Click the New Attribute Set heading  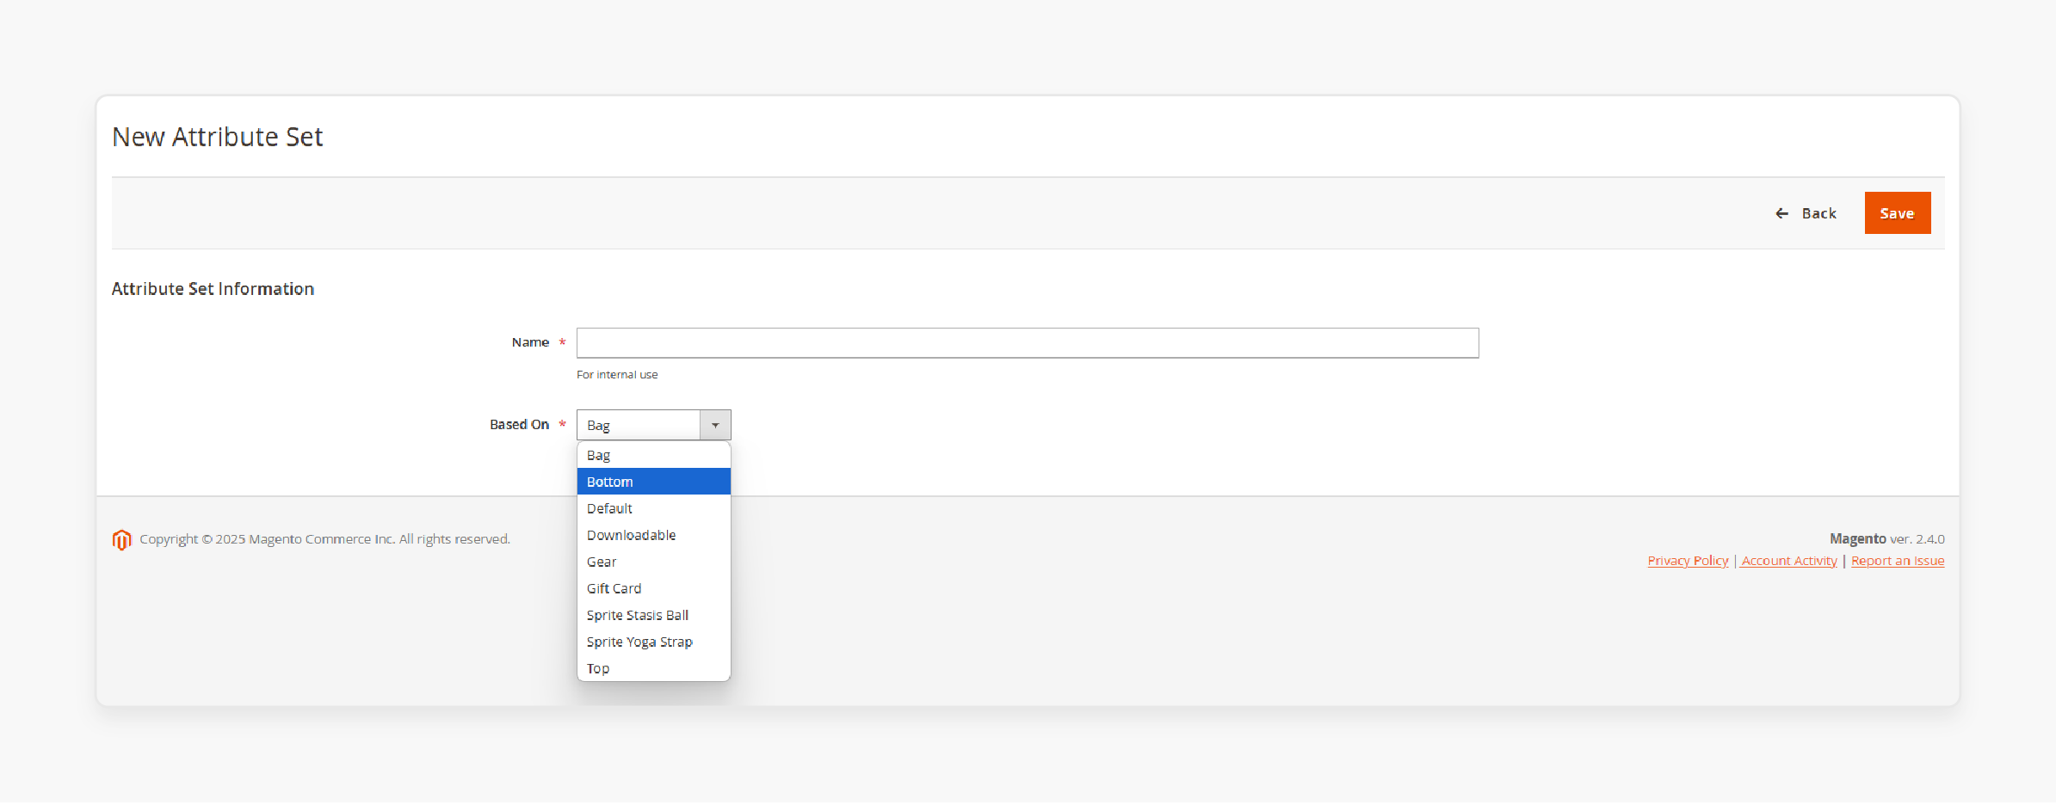point(218,138)
